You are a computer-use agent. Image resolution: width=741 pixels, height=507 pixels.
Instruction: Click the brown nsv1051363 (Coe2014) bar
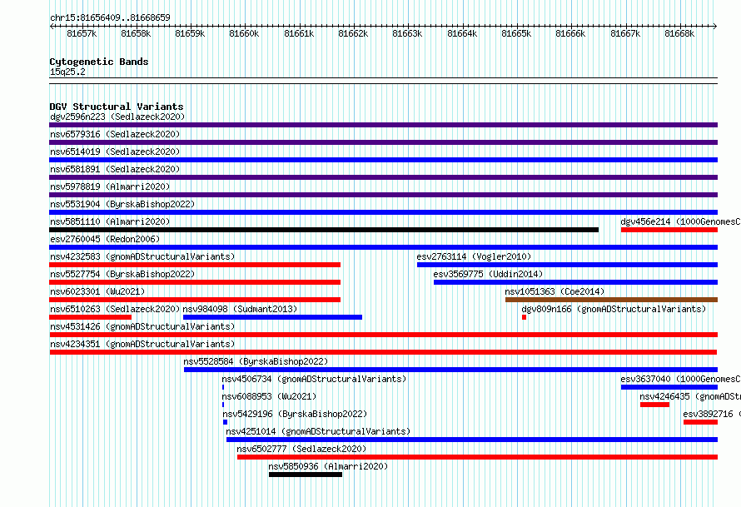pyautogui.click(x=611, y=300)
